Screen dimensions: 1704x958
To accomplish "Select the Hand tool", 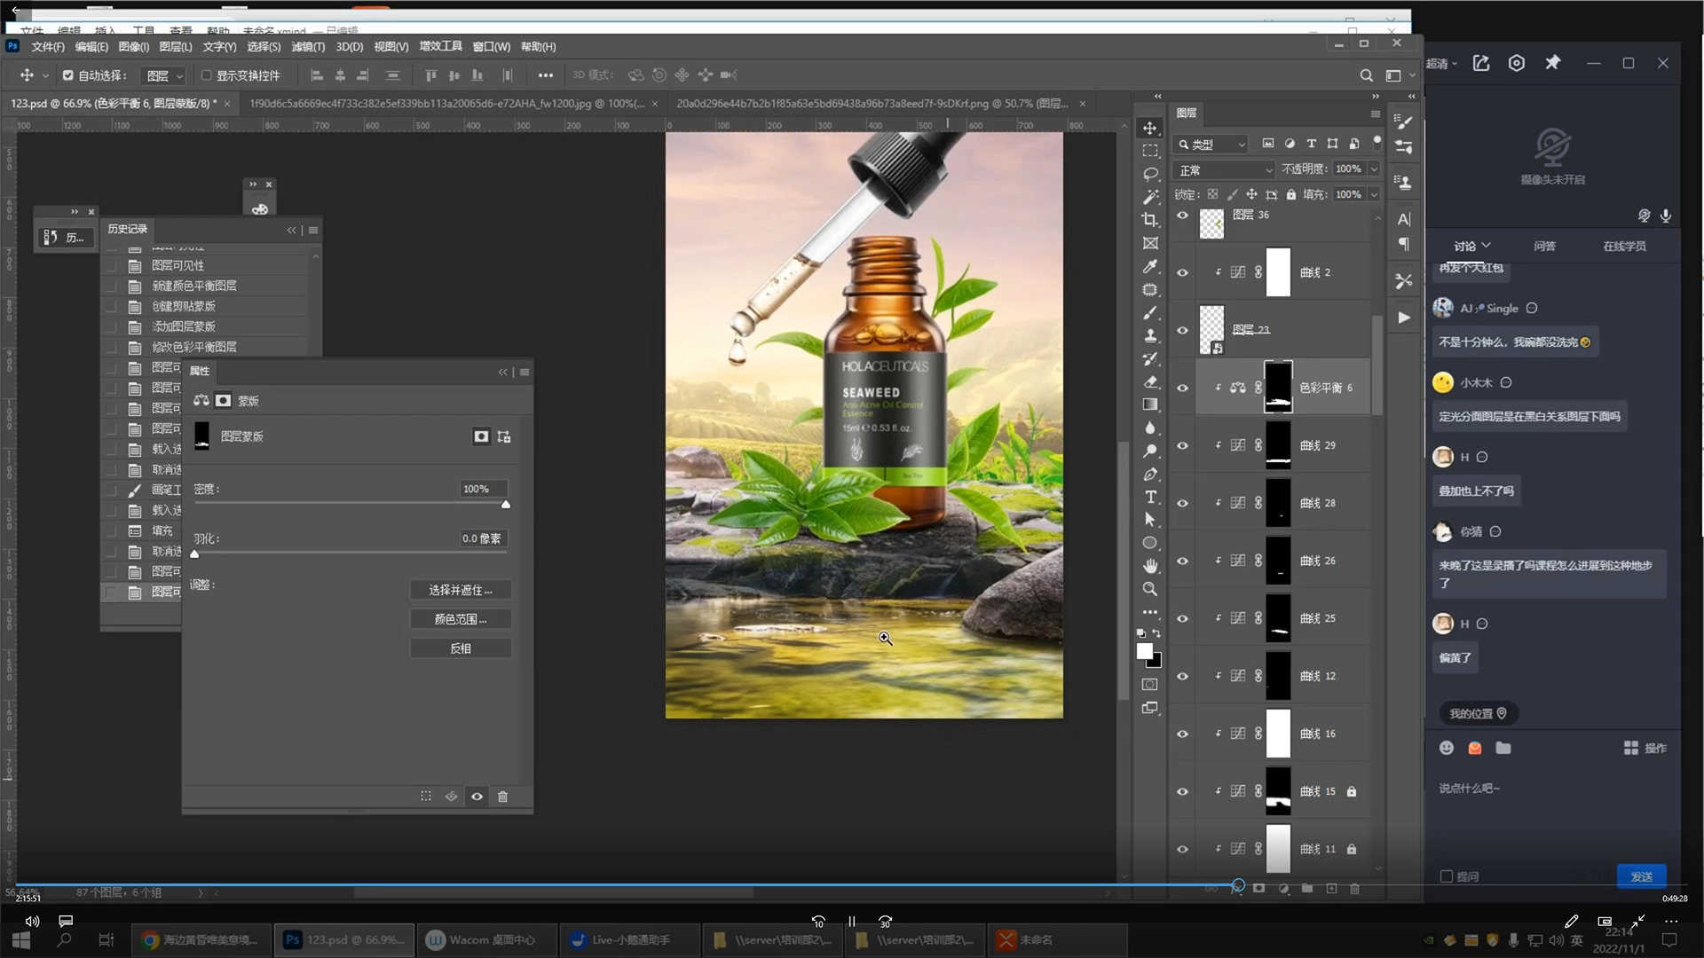I will point(1150,566).
